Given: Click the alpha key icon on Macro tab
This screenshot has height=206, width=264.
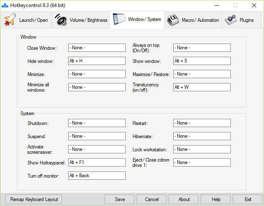Looking at the screenshot, I should [x=173, y=20].
